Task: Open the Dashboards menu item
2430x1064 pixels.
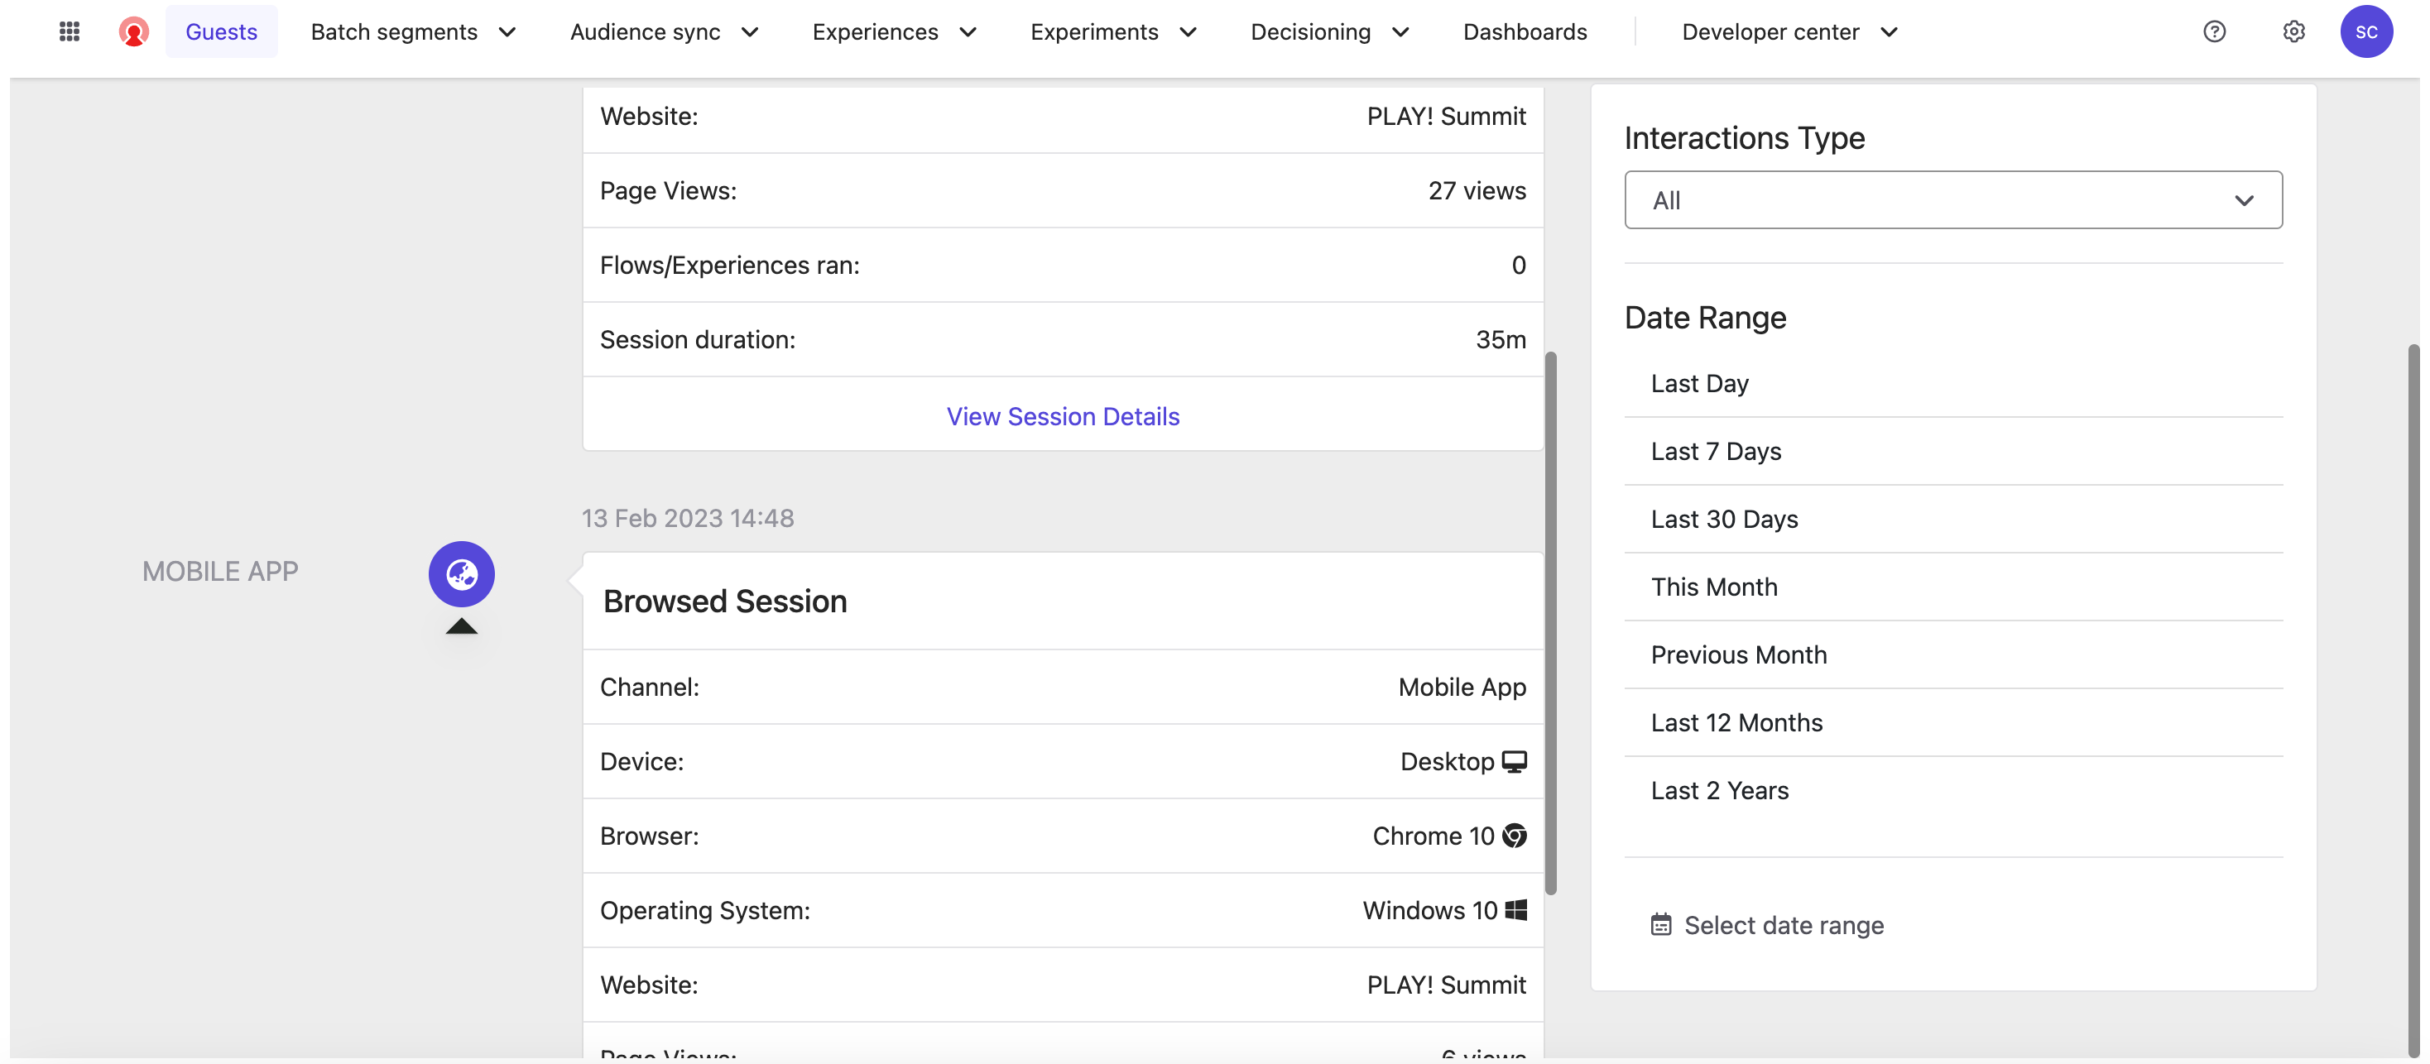Action: [1525, 31]
